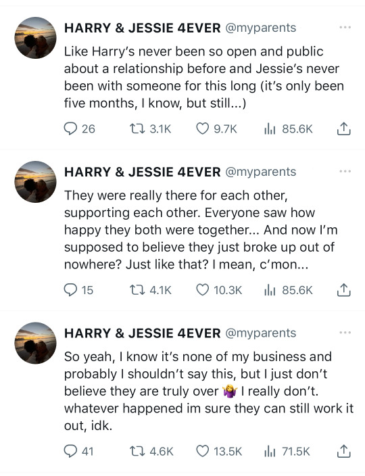The height and width of the screenshot is (476, 365).
Task: View analytics showing 71.5K views
Action: click(287, 452)
